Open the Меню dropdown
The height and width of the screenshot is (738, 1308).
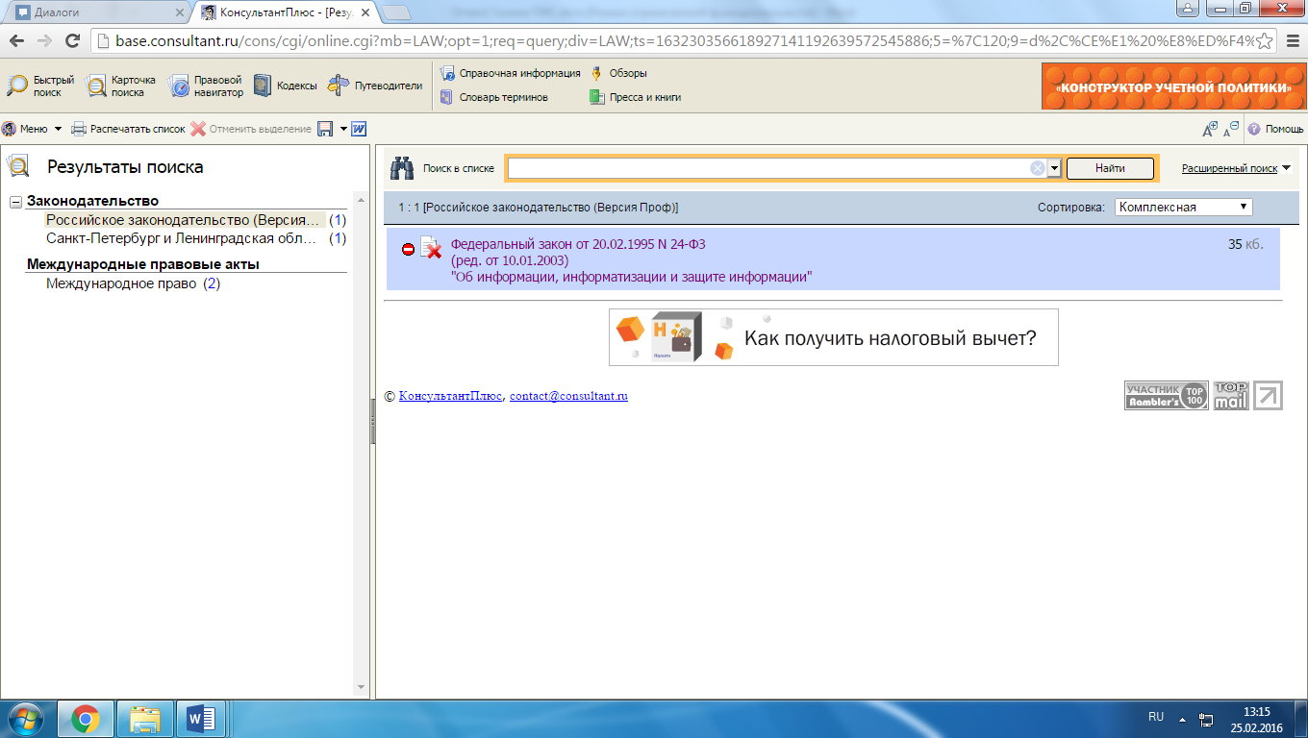32,129
